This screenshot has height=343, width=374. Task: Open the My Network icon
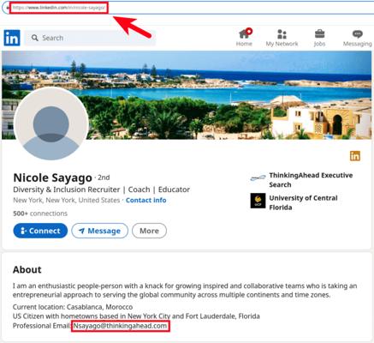pos(282,34)
